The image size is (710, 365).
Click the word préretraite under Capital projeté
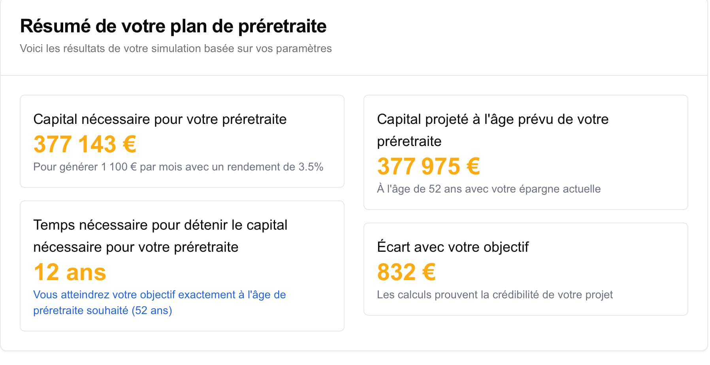point(409,141)
